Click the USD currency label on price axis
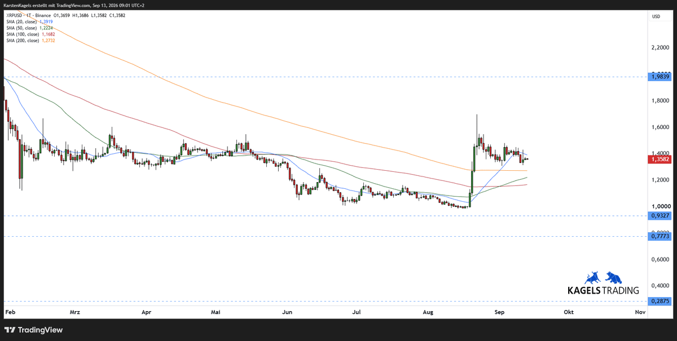This screenshot has width=677, height=341. click(x=656, y=16)
